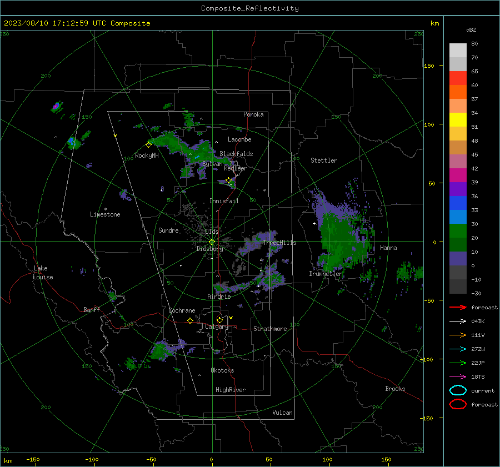Click the Hanna city label
This screenshot has height=467, width=500.
(x=388, y=248)
